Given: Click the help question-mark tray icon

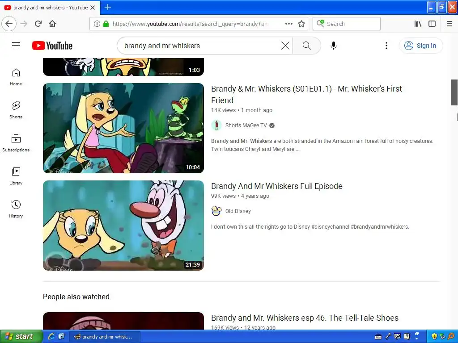Looking at the screenshot, I should coord(407,336).
